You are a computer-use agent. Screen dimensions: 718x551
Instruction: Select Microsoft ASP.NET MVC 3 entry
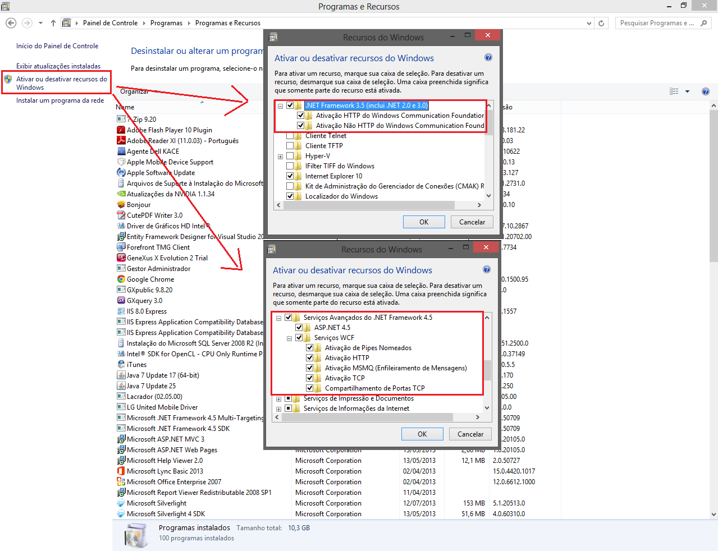[166, 439]
